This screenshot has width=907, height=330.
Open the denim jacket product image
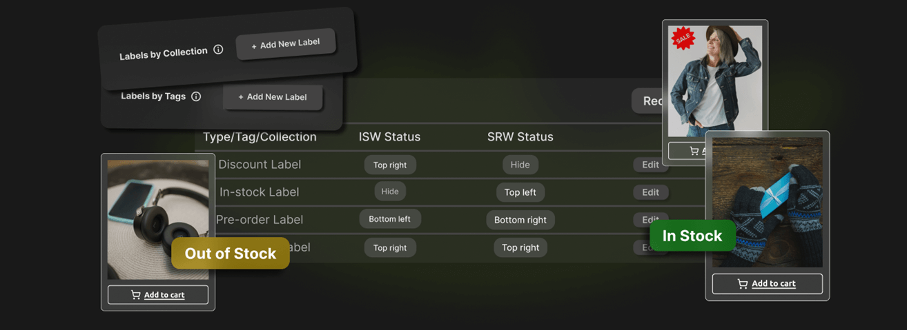(715, 79)
